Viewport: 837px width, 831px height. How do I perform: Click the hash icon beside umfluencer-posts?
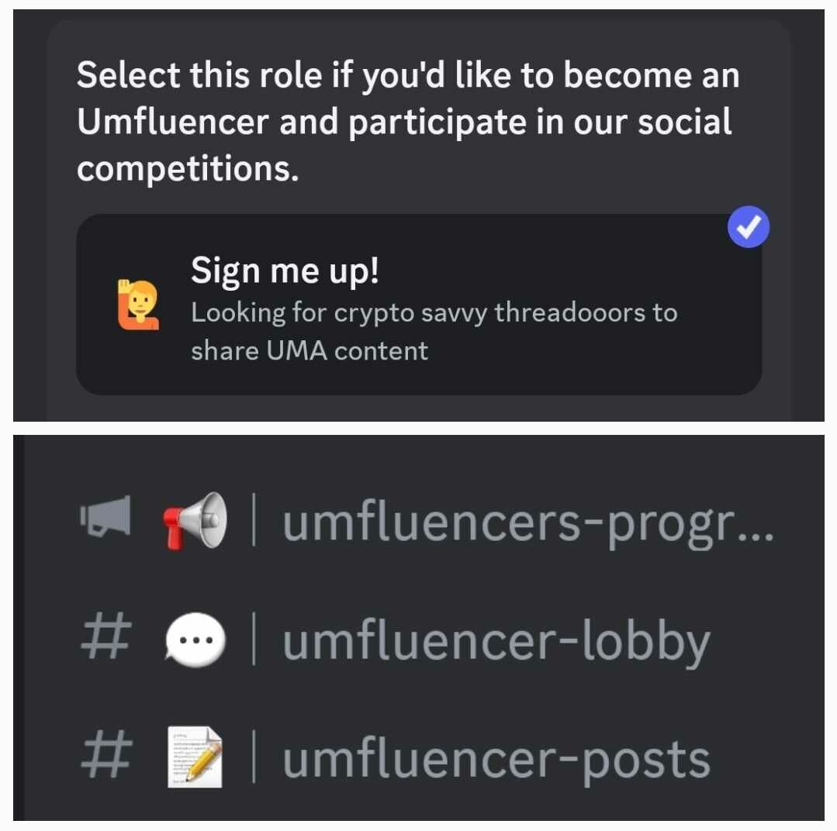[106, 754]
